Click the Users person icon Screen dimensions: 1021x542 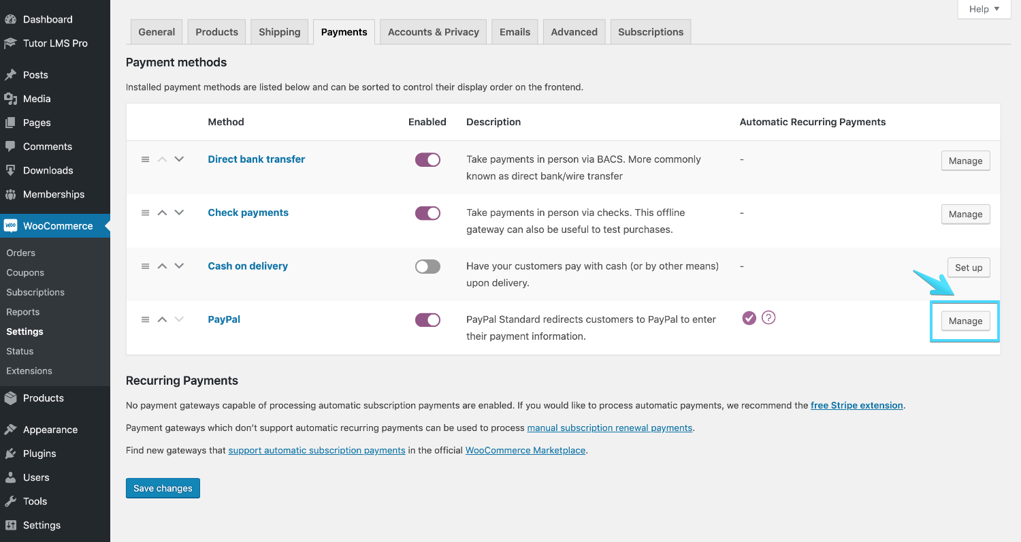tap(10, 477)
